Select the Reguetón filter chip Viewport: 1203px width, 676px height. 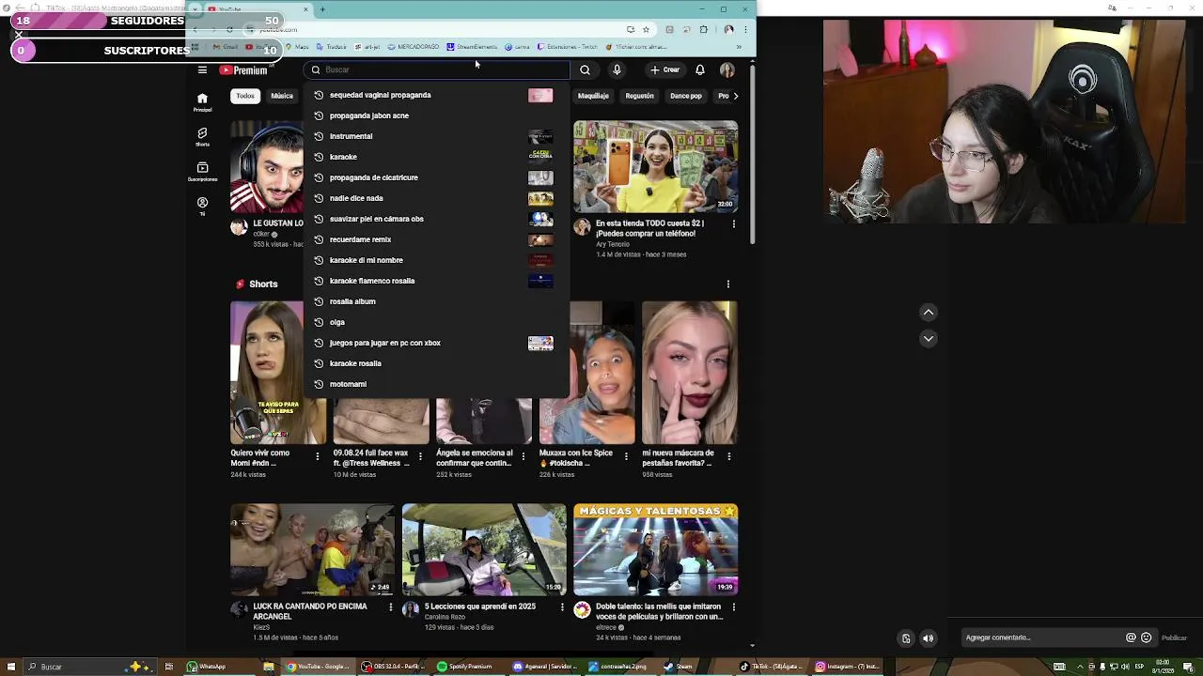(639, 96)
